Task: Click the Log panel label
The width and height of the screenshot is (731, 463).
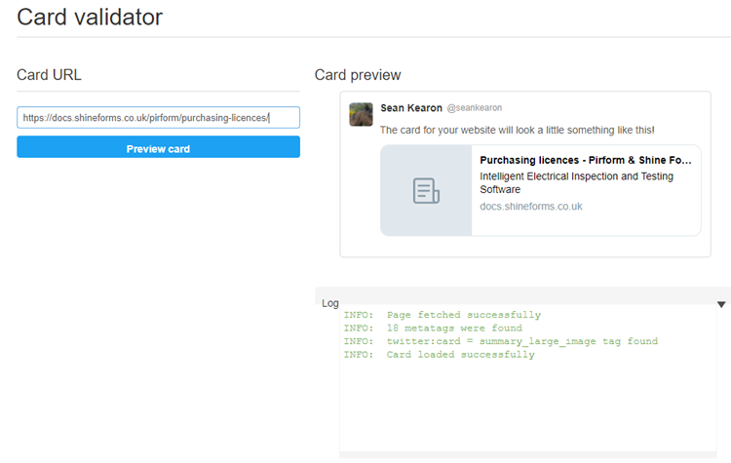Action: (330, 303)
